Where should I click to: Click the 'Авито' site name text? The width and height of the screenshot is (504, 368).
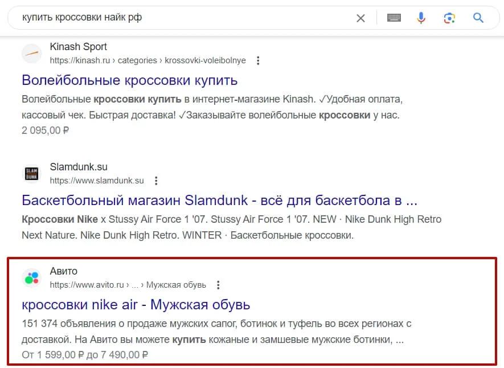pyautogui.click(x=63, y=271)
